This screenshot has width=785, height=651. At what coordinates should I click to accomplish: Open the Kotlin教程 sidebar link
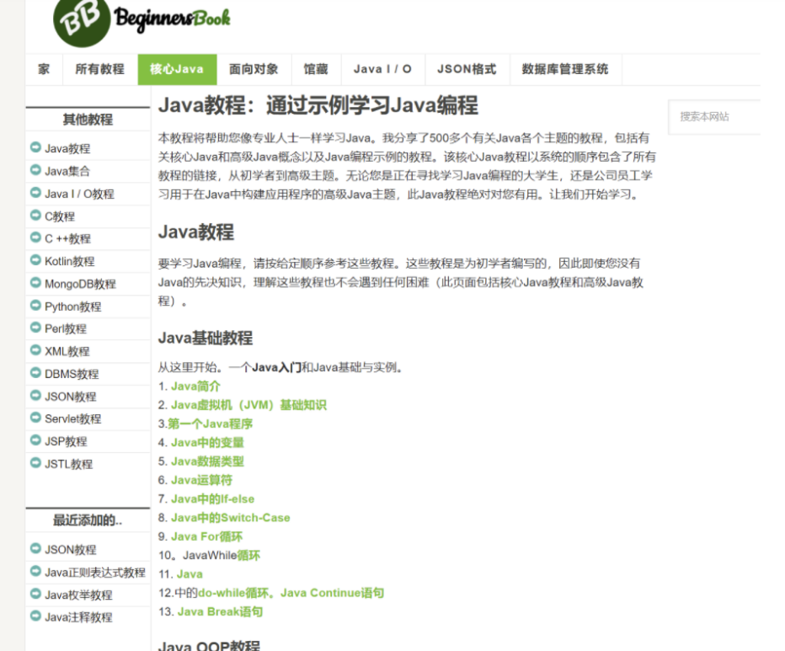(x=70, y=261)
